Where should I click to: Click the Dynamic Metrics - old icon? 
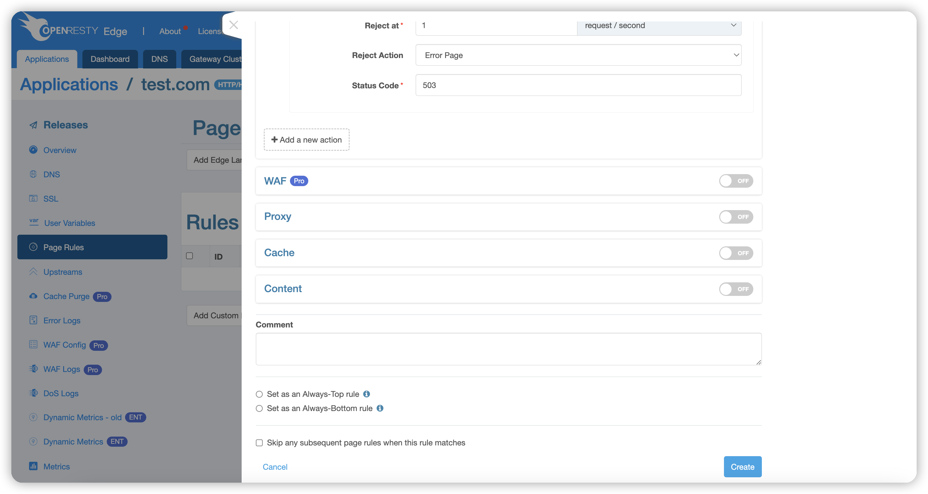33,417
